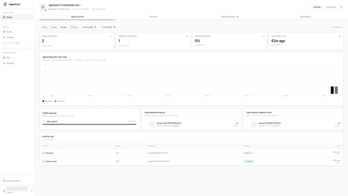Screen dimensions: 348x196
Task: Select the Today range option
Action: tap(44, 27)
